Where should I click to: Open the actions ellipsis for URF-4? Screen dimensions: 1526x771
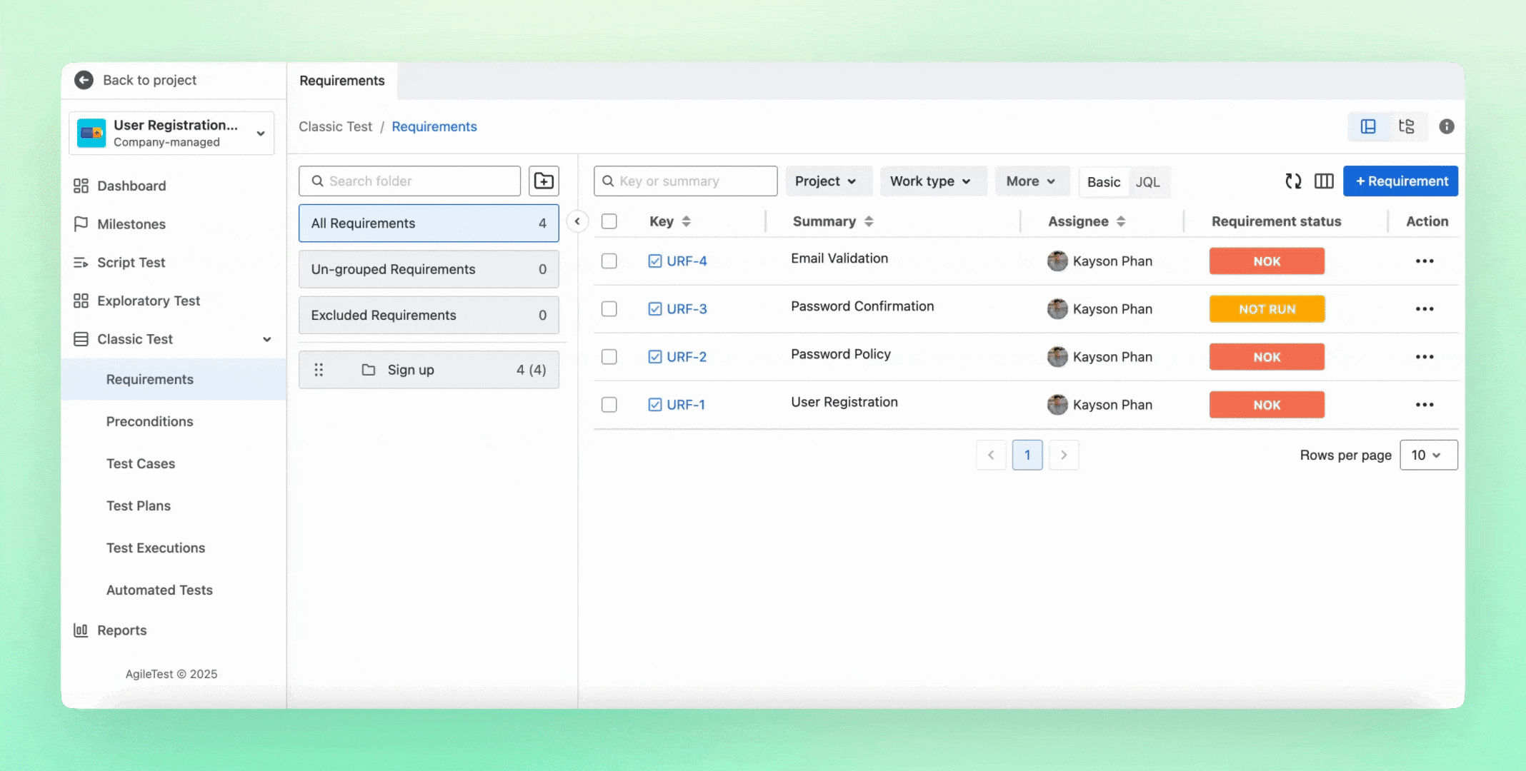[x=1424, y=261]
